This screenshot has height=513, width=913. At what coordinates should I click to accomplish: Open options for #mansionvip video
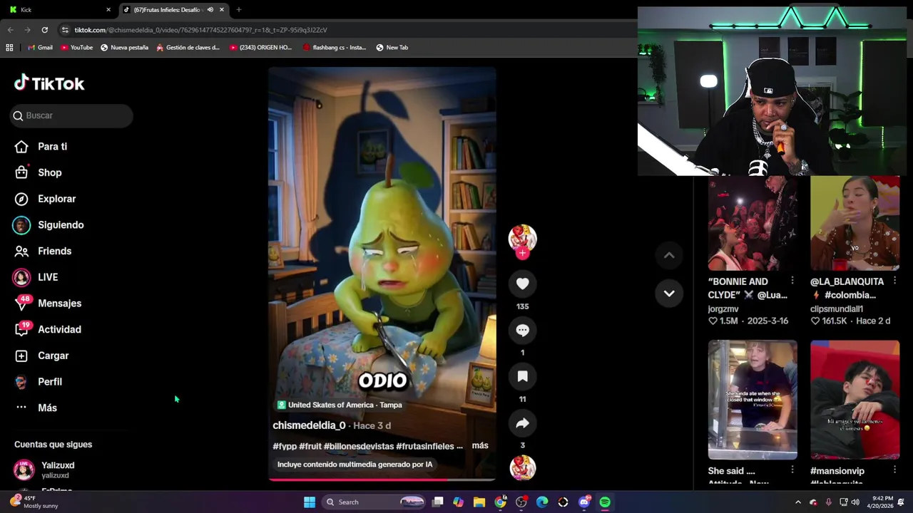tap(894, 470)
